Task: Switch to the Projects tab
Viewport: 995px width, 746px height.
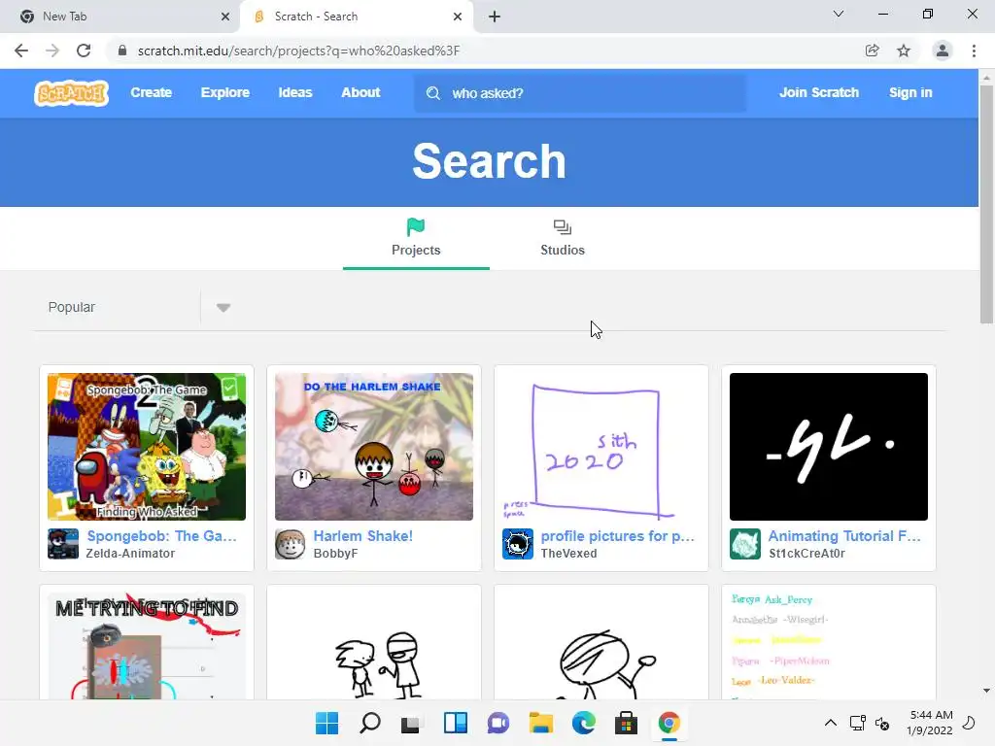Action: point(416,238)
